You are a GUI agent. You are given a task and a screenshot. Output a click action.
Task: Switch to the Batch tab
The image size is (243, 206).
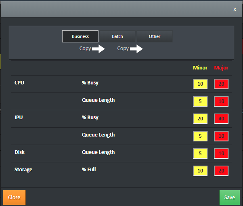click(117, 36)
